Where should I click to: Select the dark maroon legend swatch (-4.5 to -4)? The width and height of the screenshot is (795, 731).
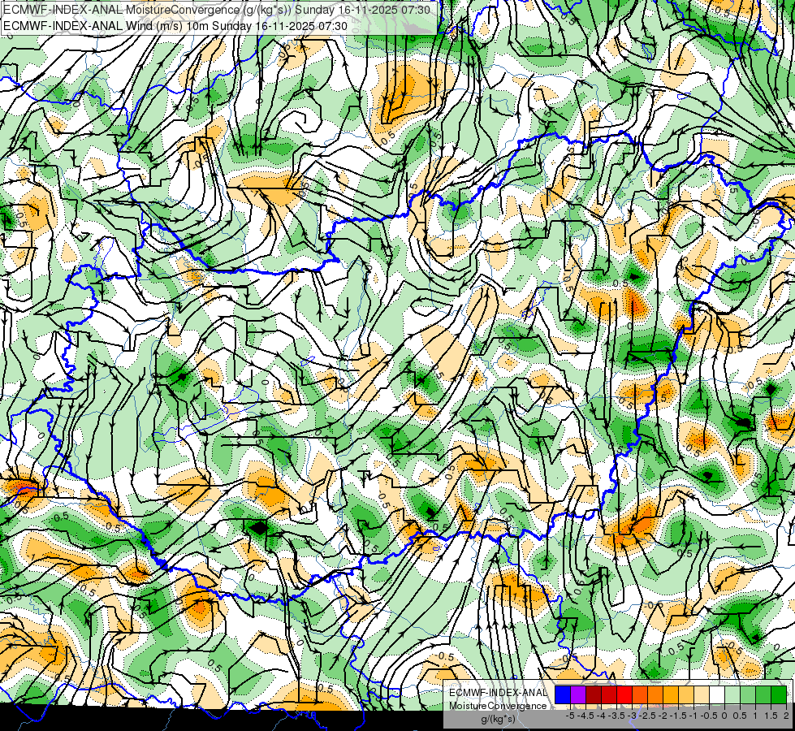(594, 694)
